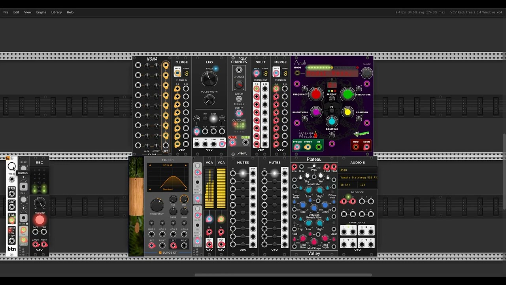Click the LFO SAW output jack
The image size is (506, 285).
[213, 144]
